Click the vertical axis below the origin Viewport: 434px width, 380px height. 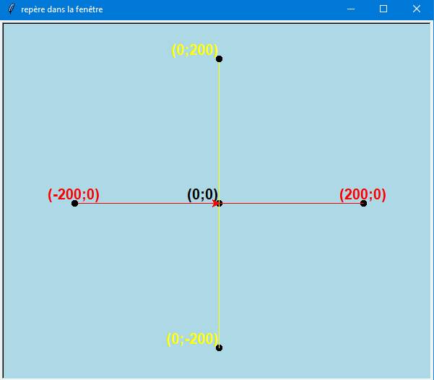coord(219,275)
